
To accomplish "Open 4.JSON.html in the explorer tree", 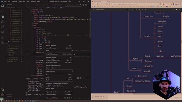I will coord(13,62).
